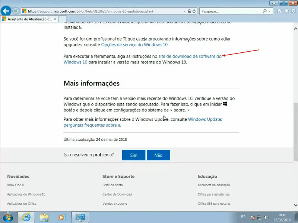Click the browser Back arrow button

click(6, 11)
